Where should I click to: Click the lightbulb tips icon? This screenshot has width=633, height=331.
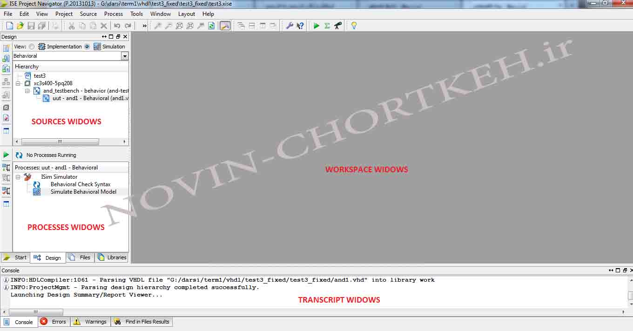coord(354,26)
